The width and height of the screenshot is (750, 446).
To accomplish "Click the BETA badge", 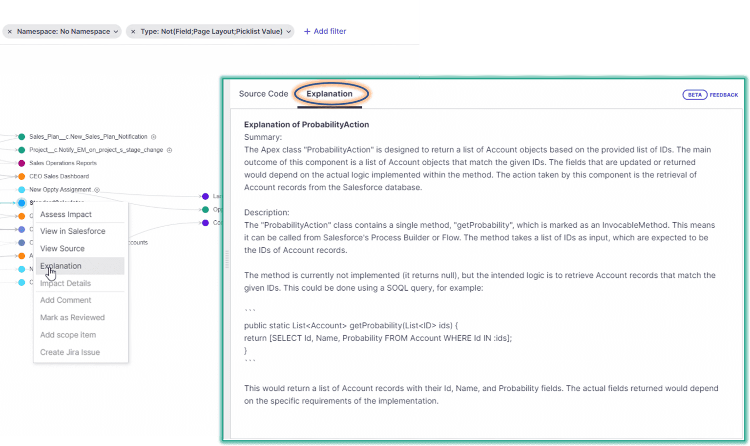I will click(695, 95).
